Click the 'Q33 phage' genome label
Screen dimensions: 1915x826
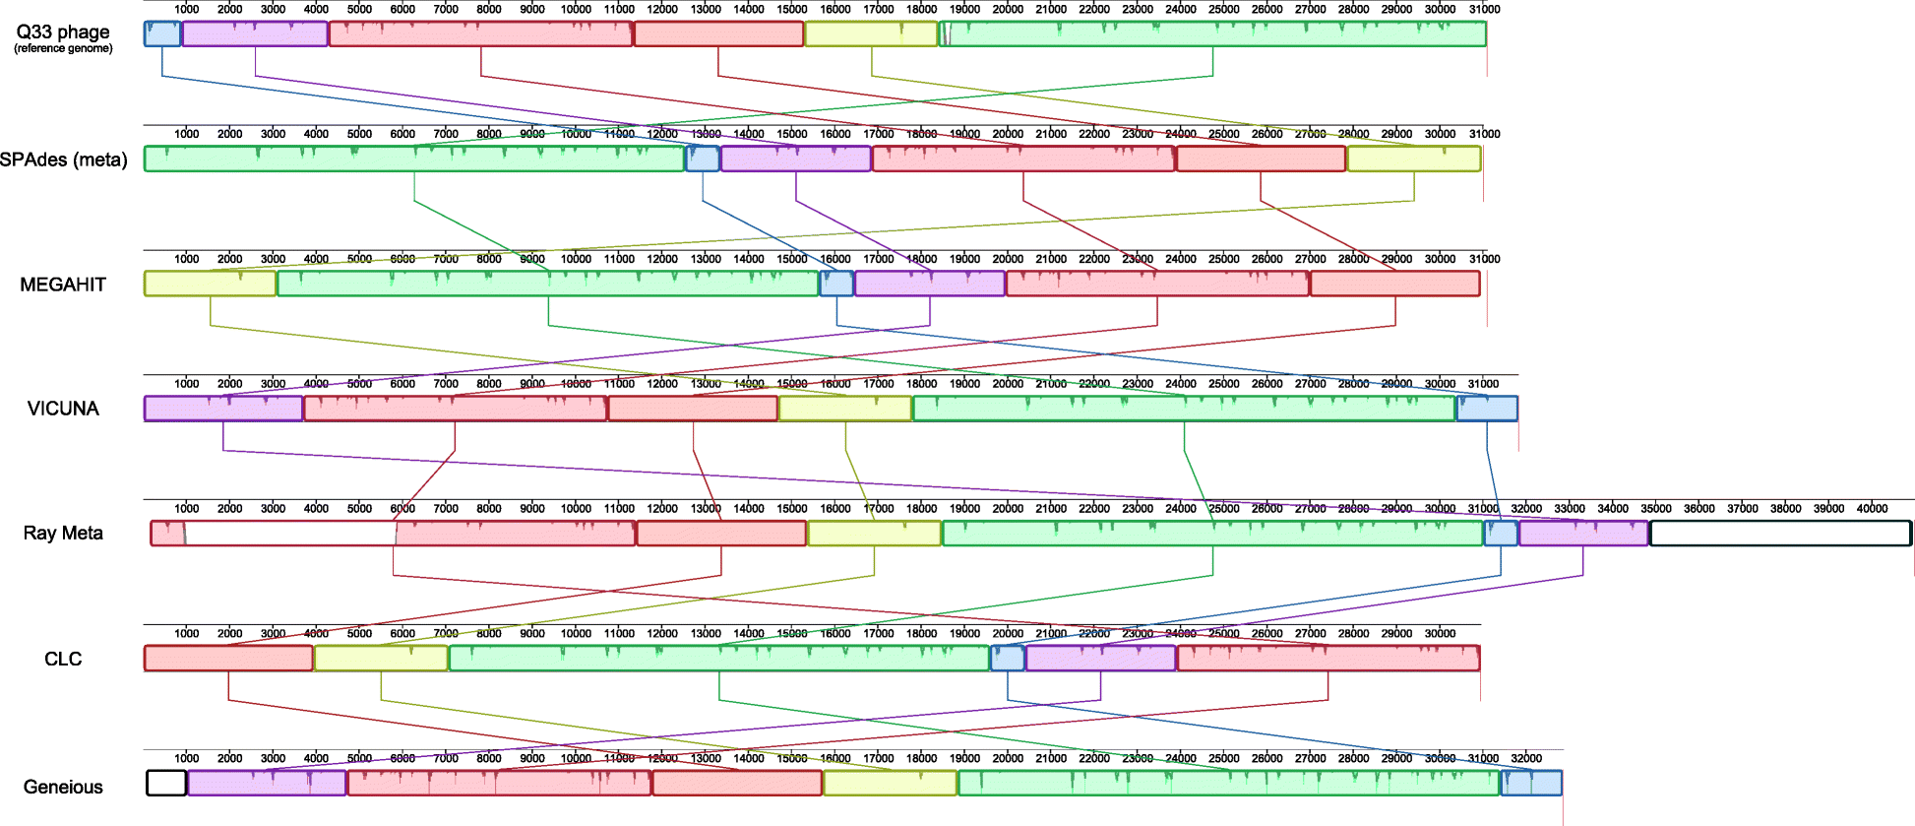pyautogui.click(x=63, y=32)
